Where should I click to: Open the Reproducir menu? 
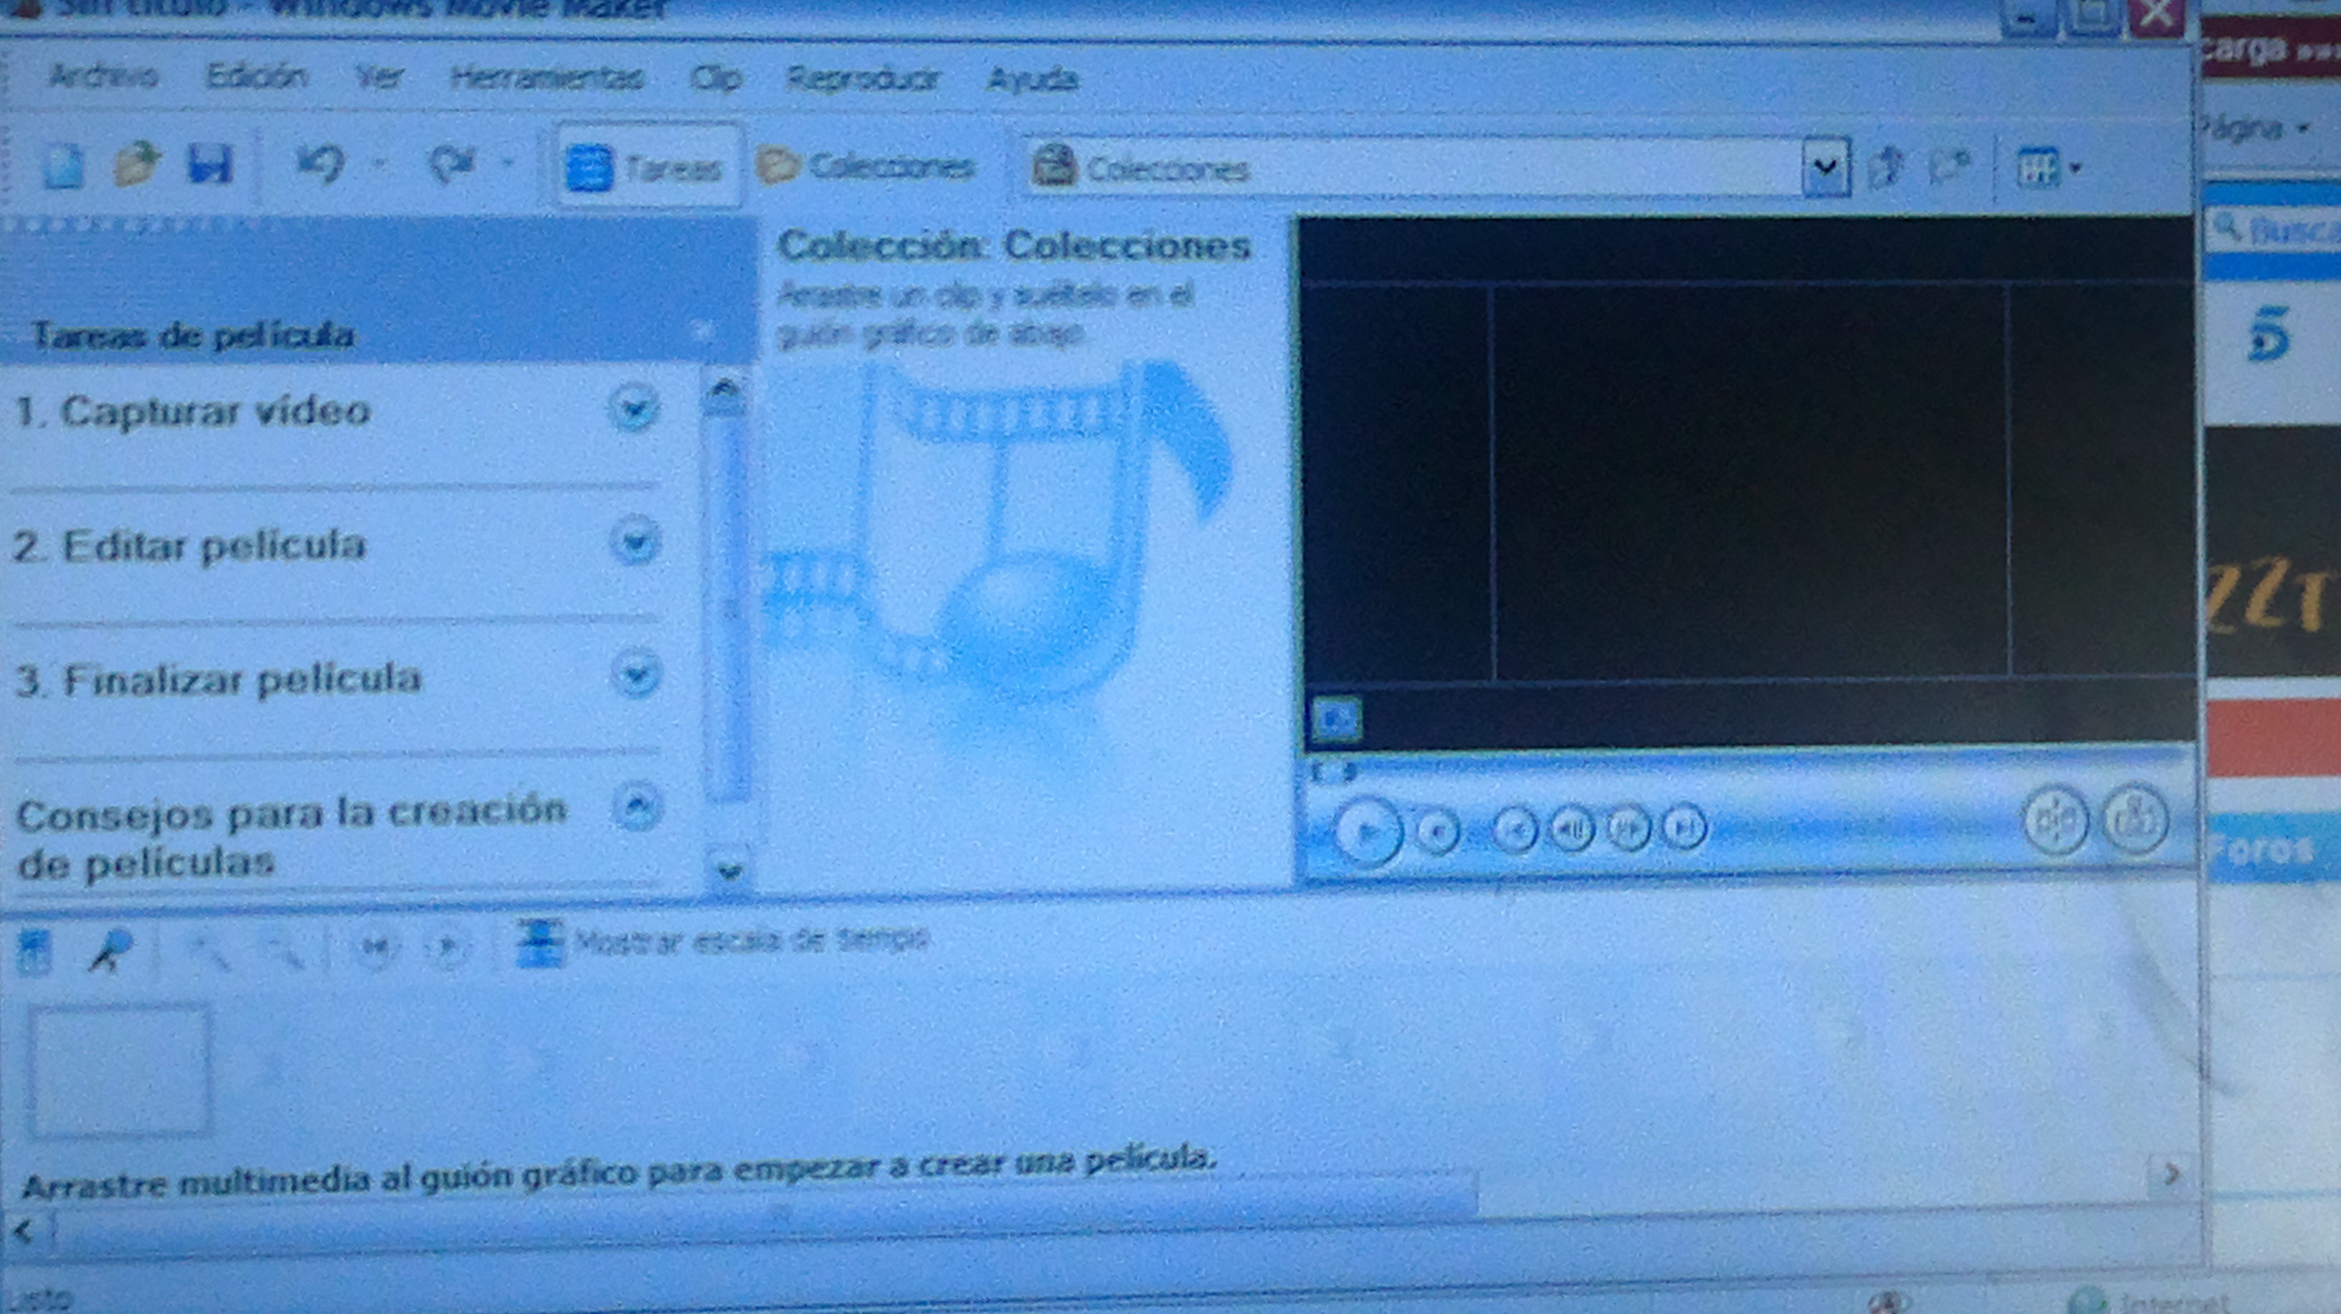861,79
